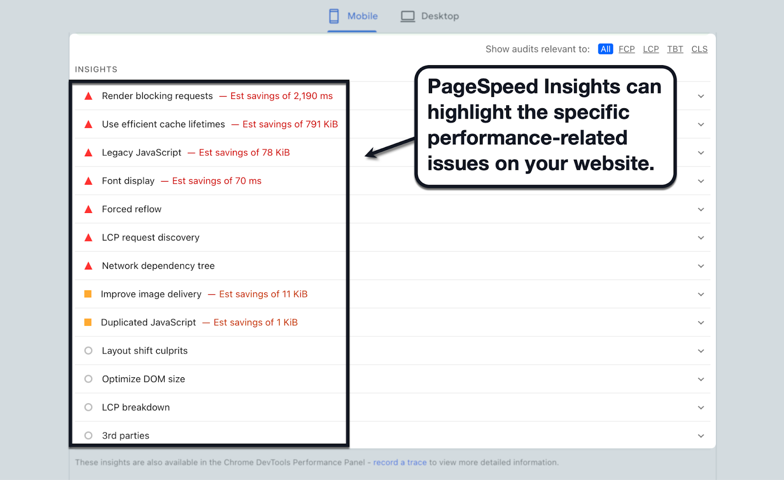Click orange square beside Duplicated JavaScript
784x480 pixels.
[88, 322]
